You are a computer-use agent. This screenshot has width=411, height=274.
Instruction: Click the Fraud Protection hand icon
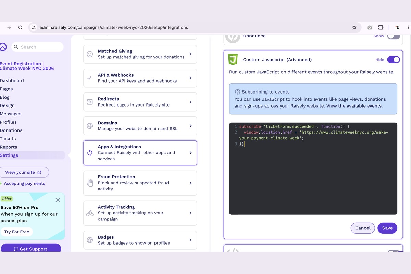click(x=90, y=183)
